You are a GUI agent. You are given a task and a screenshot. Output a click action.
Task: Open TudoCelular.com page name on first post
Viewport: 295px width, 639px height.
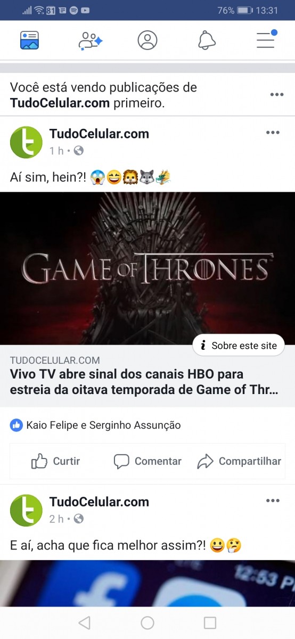point(99,134)
